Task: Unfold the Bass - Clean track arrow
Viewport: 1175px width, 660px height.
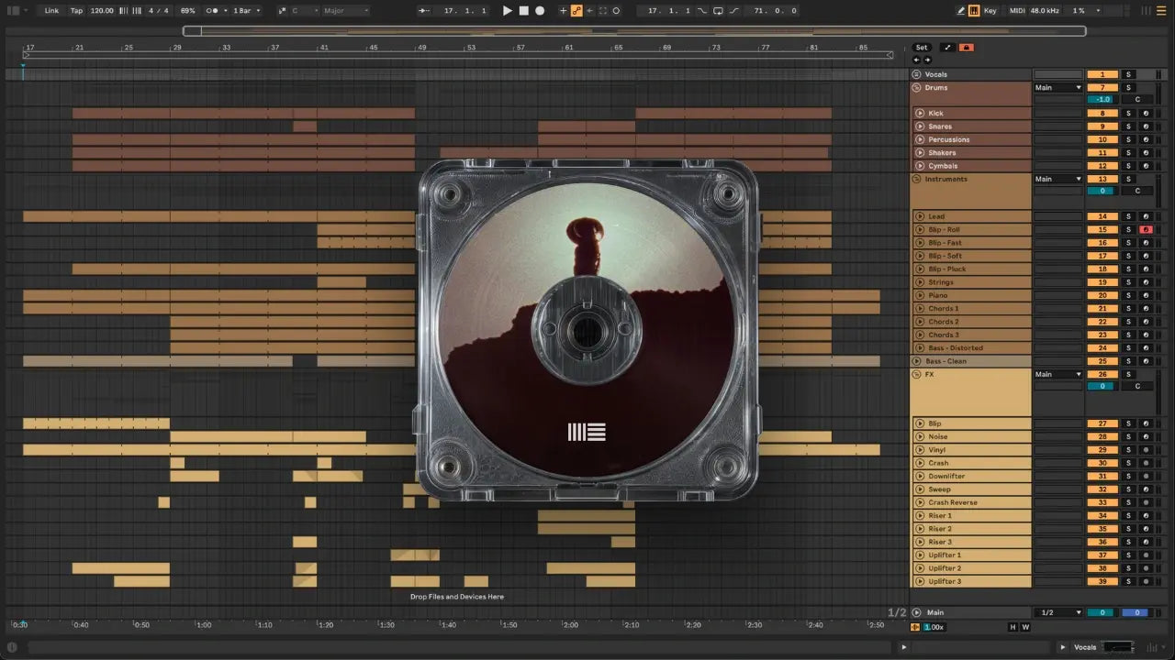Action: (x=916, y=361)
